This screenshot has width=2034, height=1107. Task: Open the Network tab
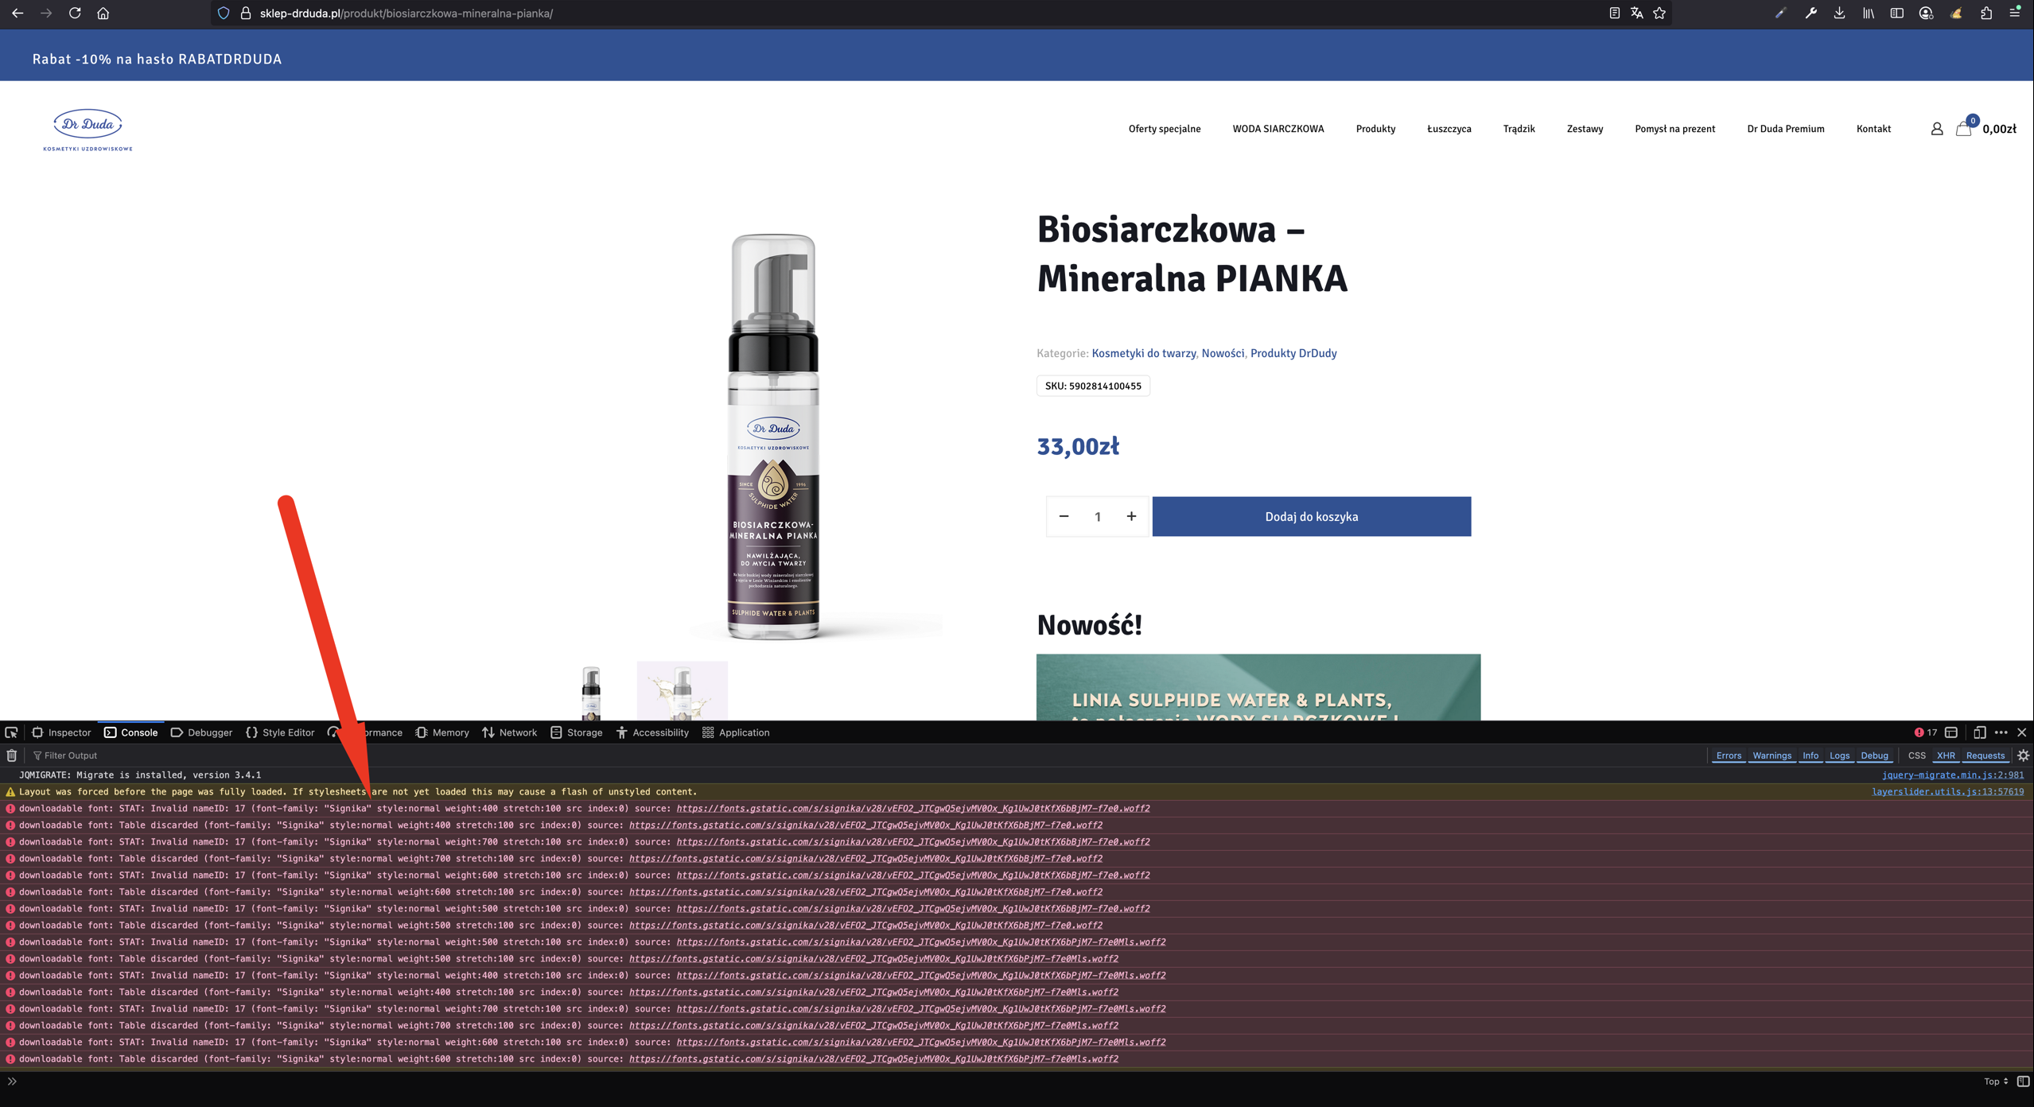(x=509, y=732)
